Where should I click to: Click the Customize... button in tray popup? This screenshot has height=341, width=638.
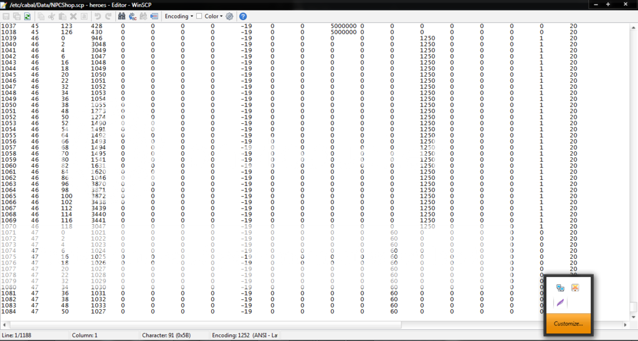click(568, 324)
